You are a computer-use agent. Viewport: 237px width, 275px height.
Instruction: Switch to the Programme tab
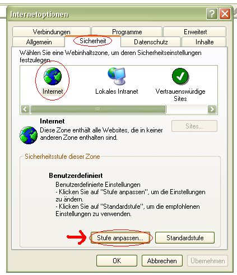127,31
